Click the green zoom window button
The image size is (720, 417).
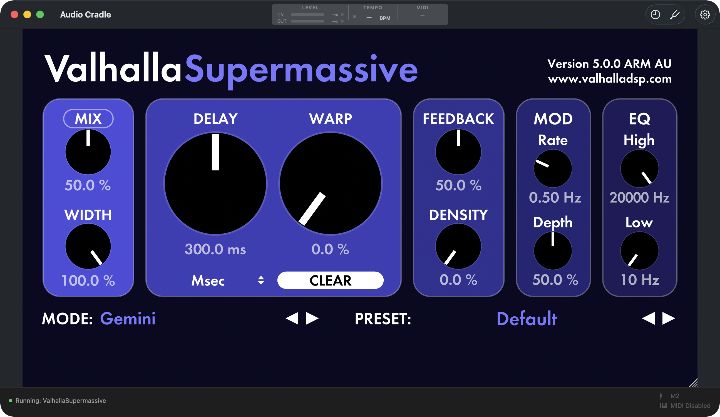coord(40,14)
